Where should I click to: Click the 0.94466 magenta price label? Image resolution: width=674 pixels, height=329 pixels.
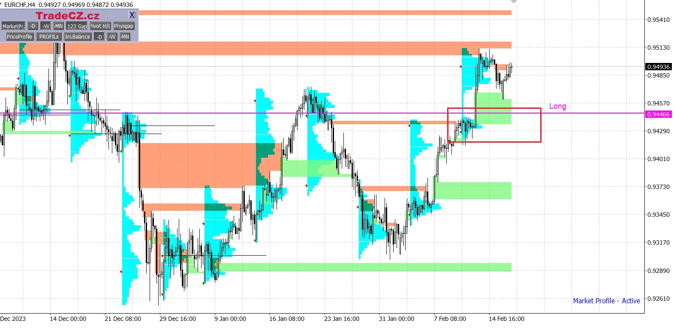[658, 114]
